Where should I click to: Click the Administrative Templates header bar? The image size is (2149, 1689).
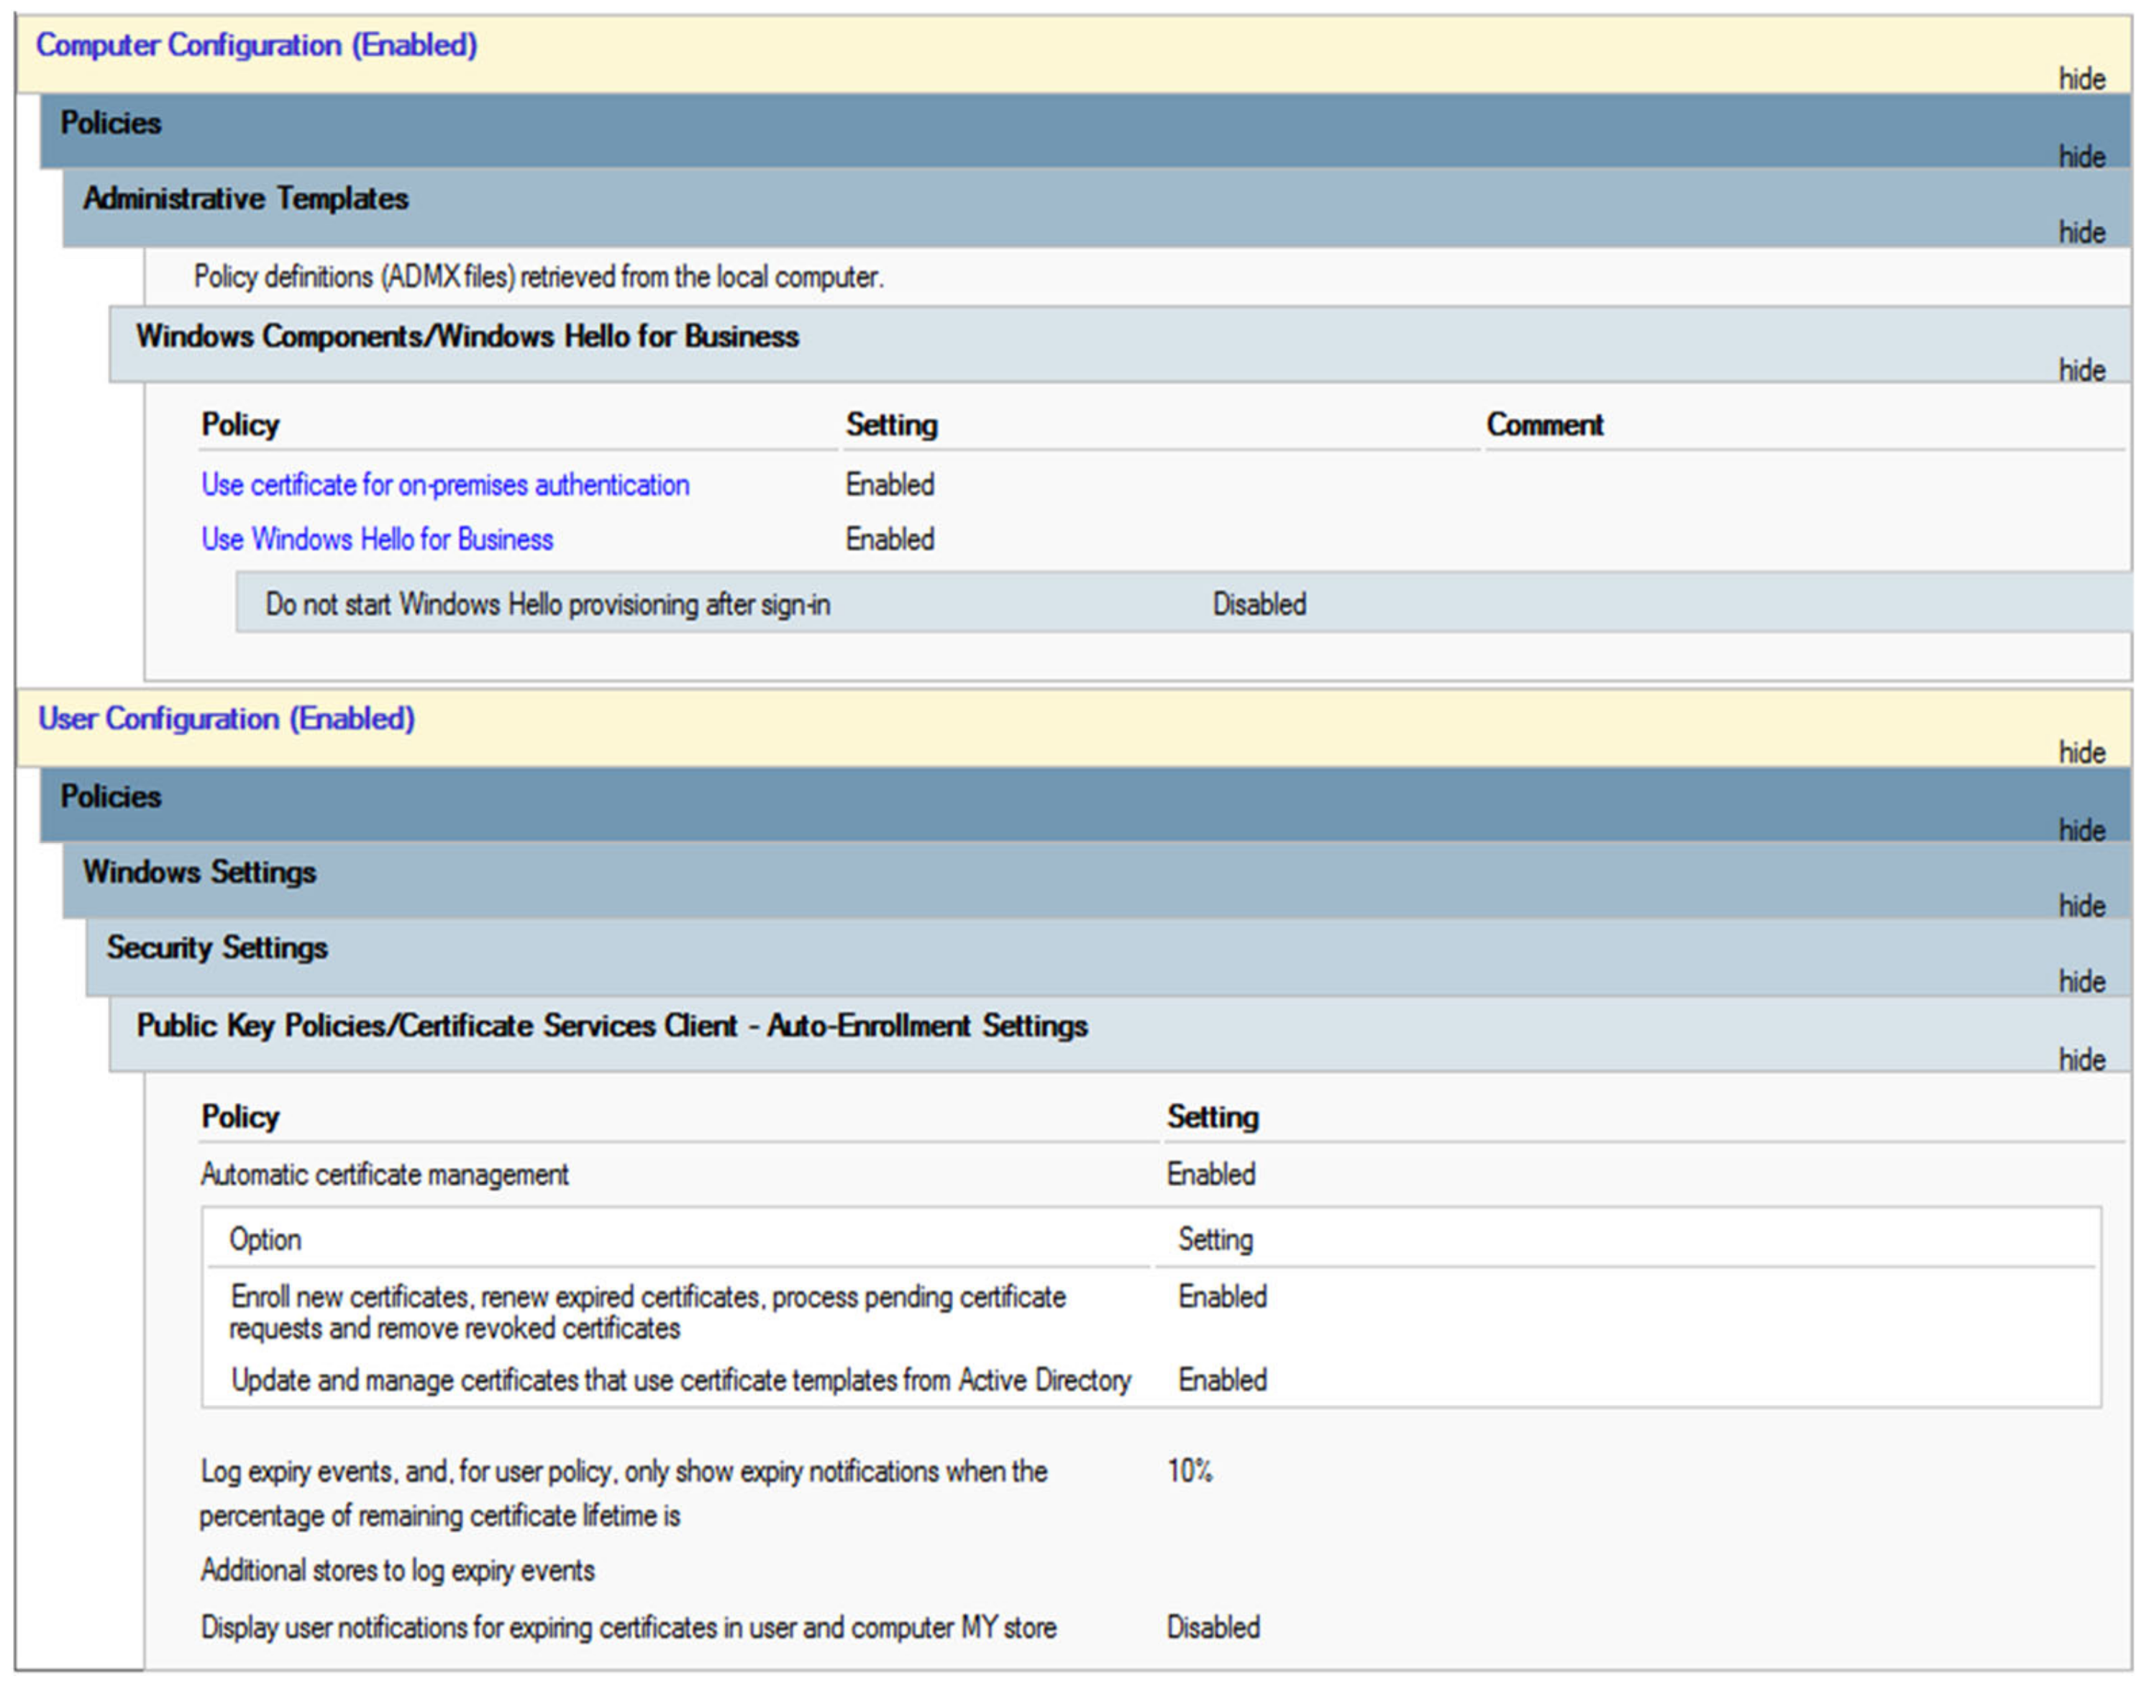tap(245, 199)
